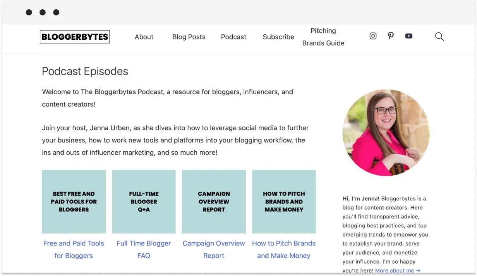Open the Full Time Blogger FAQ link
This screenshot has height=276, width=477.
pos(144,249)
